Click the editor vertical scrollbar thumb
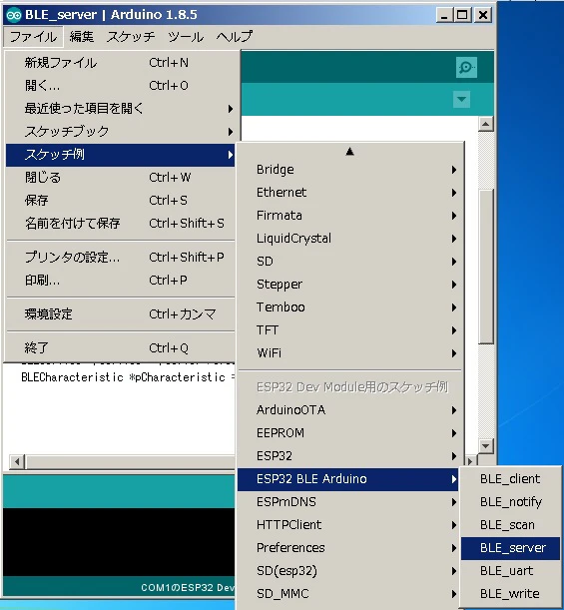Viewport: 564px width, 610px height. (486, 267)
